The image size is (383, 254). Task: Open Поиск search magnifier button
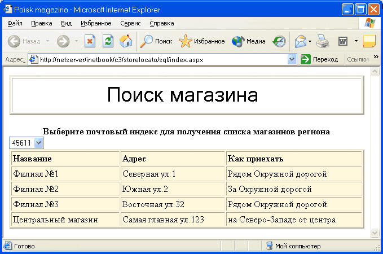click(x=156, y=41)
